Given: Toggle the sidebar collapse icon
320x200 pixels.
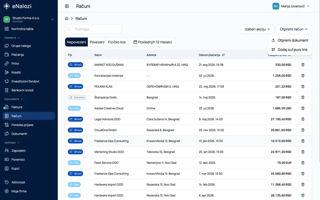Looking at the screenshot, I should 67,6.
